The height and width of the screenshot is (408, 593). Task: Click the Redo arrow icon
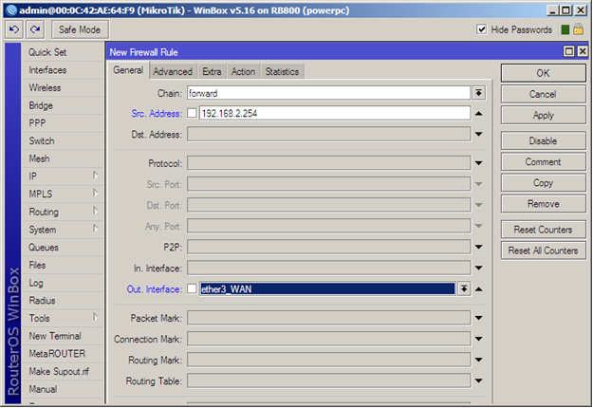(x=35, y=29)
